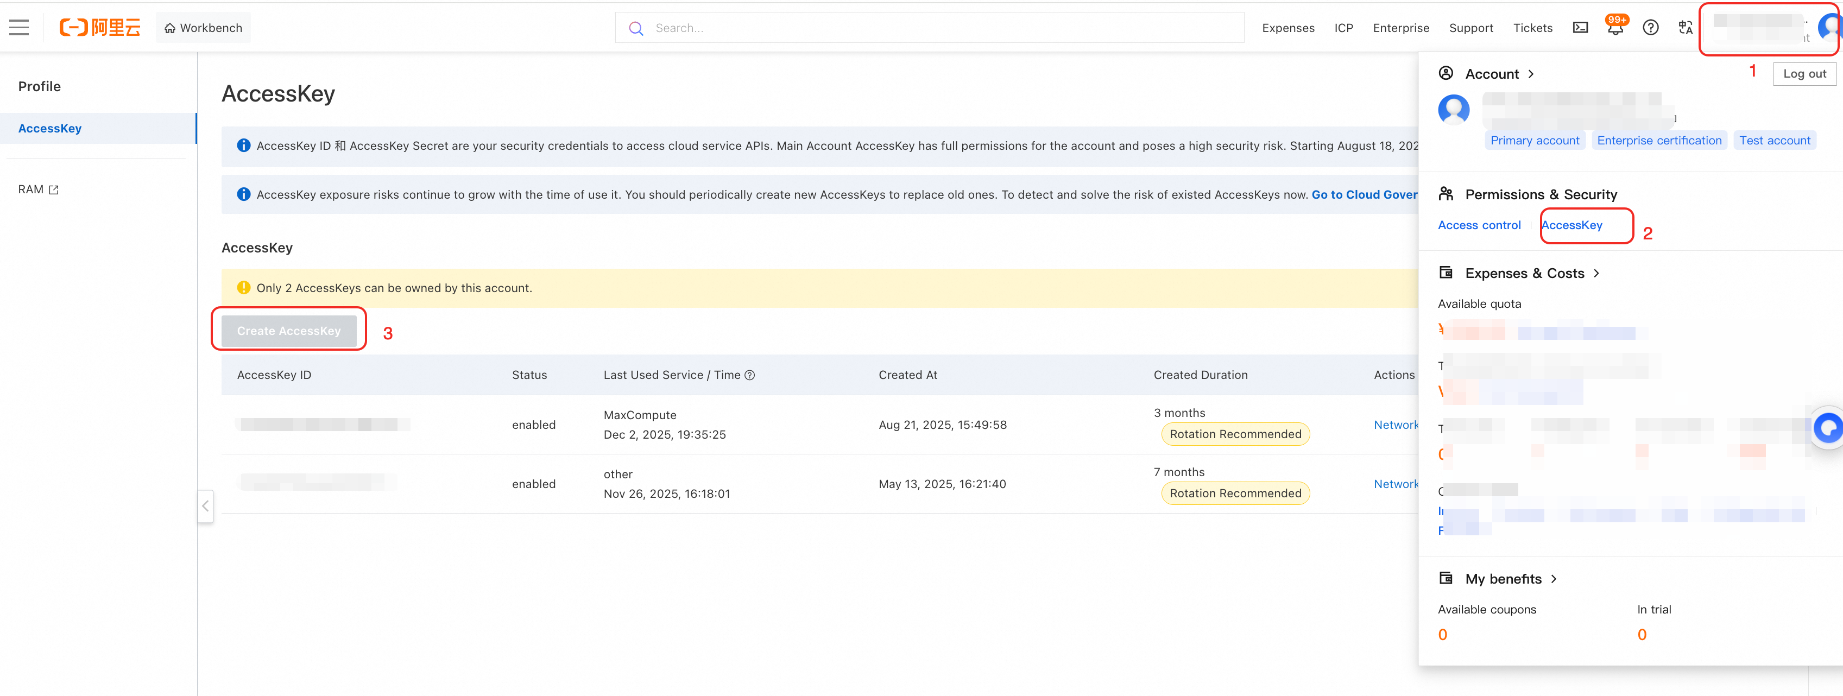Click Network link in the 'other' key row
Image resolution: width=1843 pixels, height=696 pixels.
click(1395, 484)
